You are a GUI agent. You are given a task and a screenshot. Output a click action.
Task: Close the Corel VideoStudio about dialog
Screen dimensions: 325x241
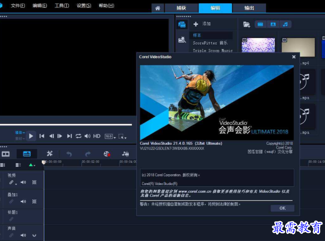click(294, 57)
